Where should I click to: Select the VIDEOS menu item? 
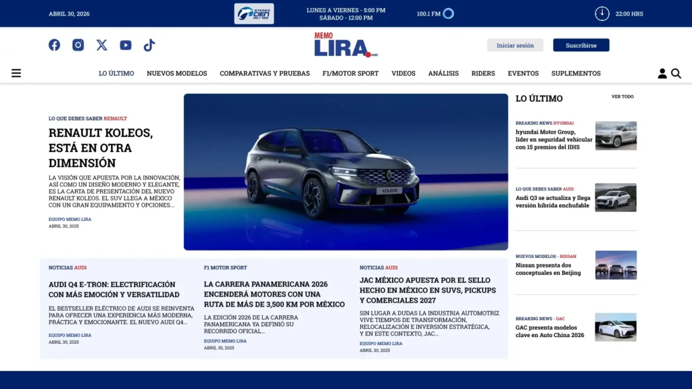[403, 73]
